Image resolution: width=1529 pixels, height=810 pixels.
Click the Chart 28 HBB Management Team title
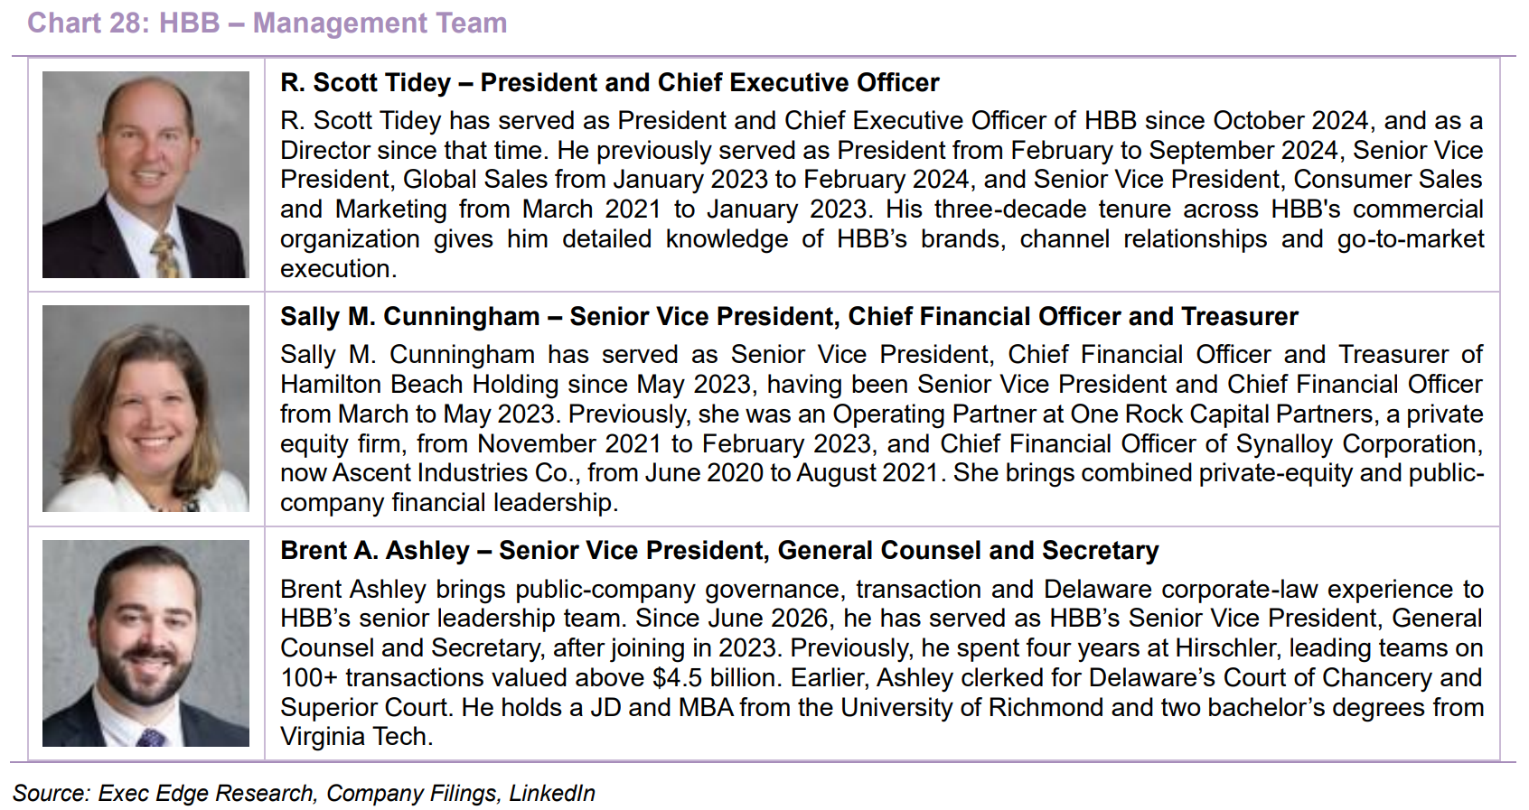[267, 23]
